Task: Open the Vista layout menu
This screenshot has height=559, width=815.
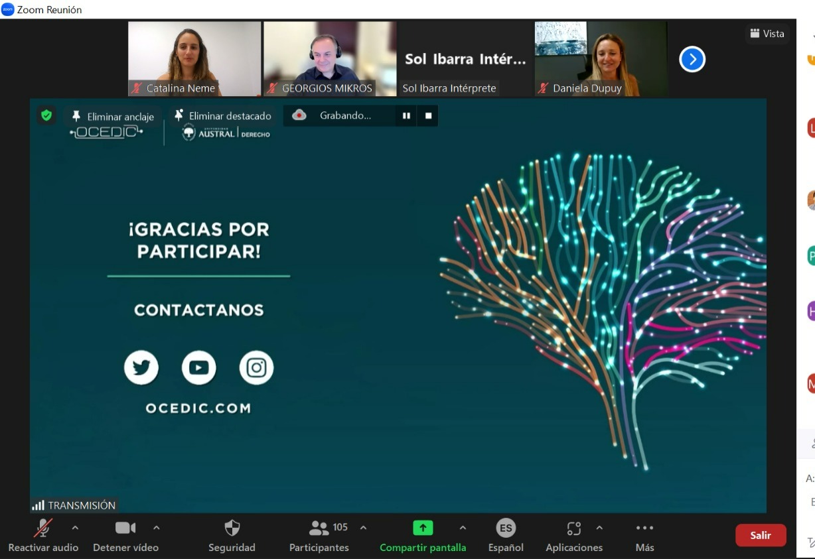Action: (767, 33)
